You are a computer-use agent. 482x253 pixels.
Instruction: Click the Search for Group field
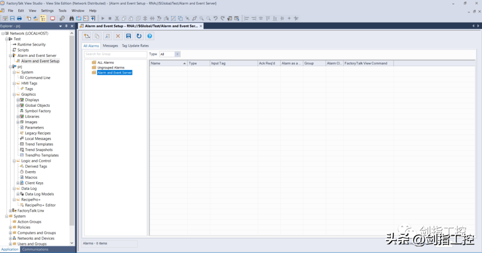(x=116, y=54)
